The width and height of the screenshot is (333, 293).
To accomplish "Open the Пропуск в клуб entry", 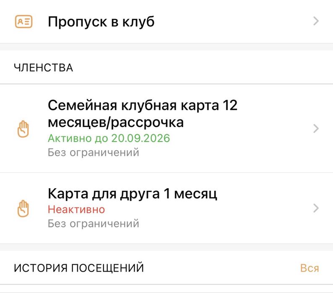I will tap(101, 21).
